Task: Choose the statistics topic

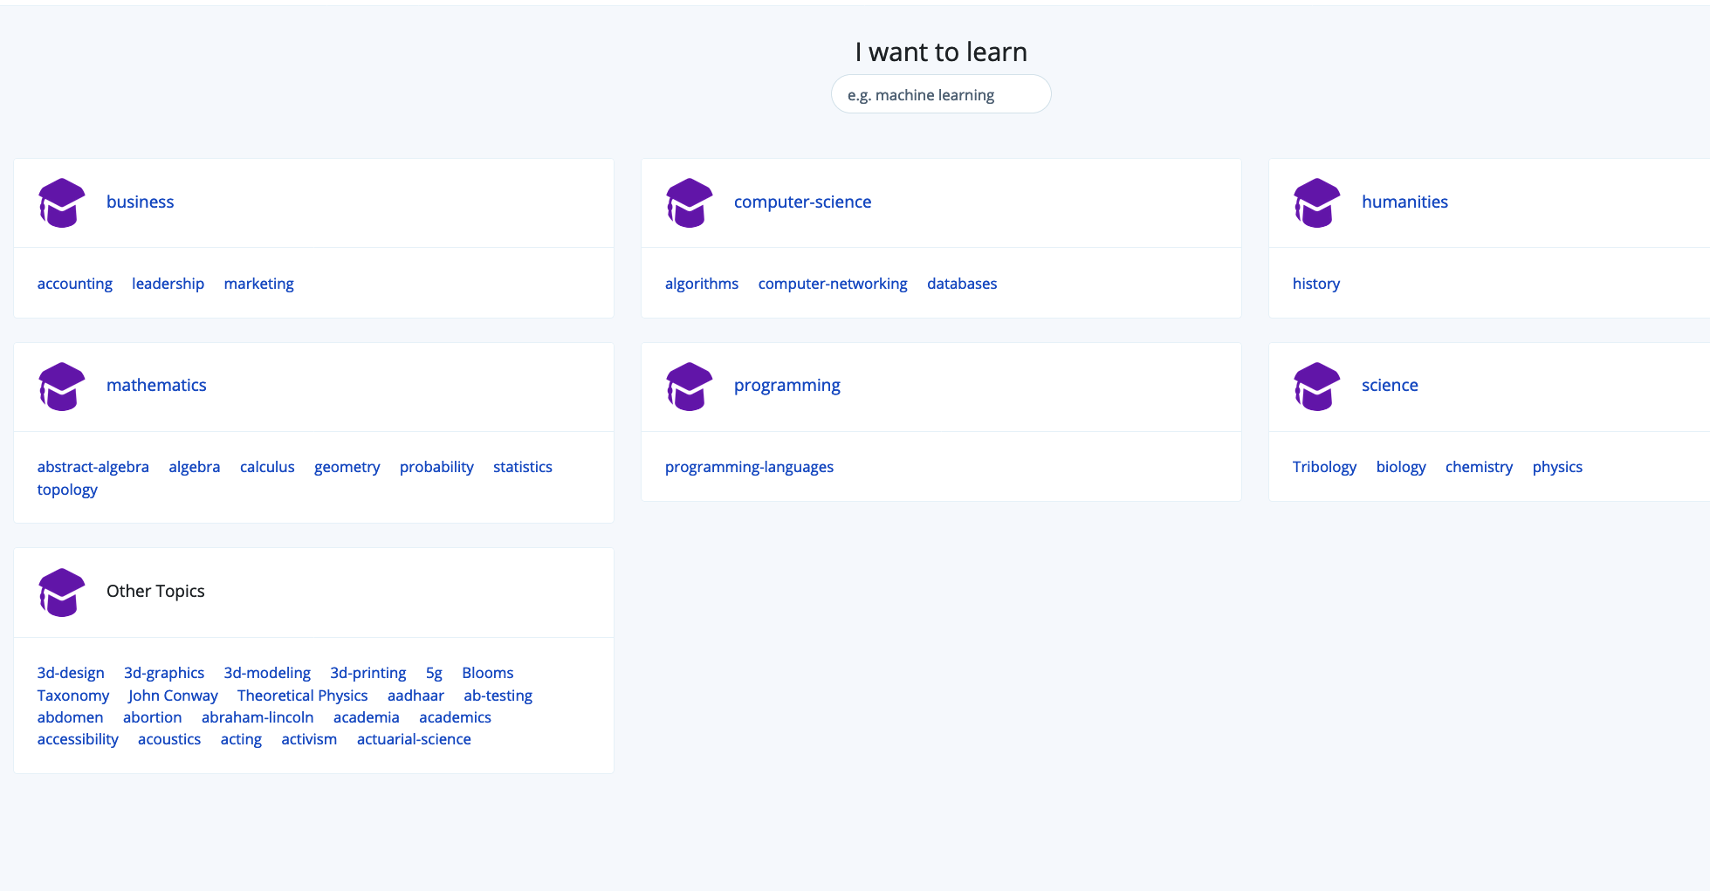Action: click(x=522, y=467)
